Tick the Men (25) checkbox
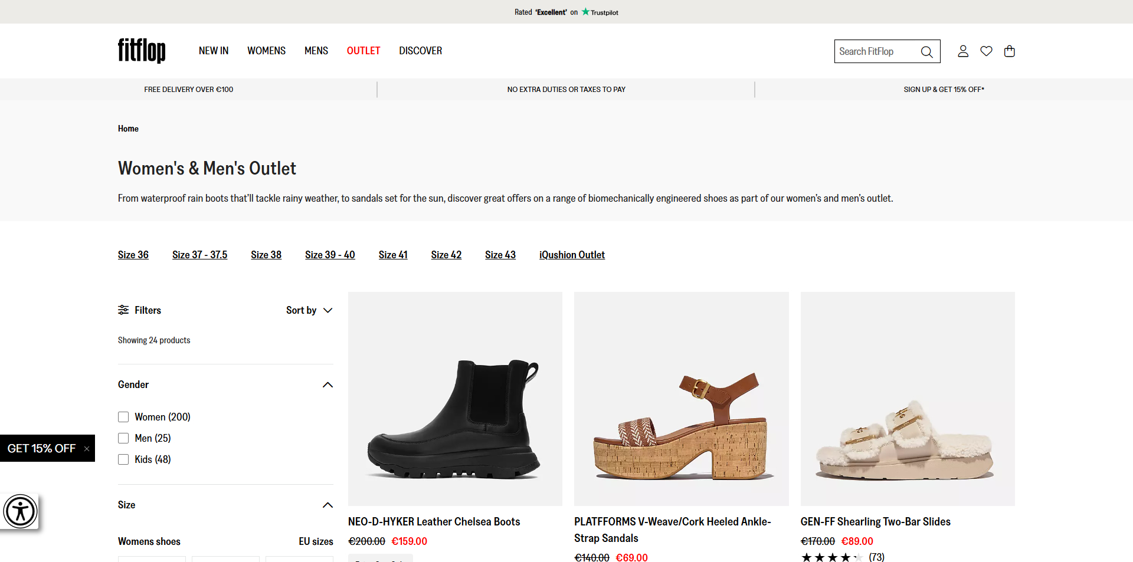The image size is (1133, 562). point(123,438)
